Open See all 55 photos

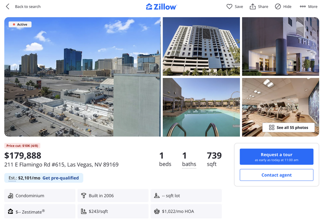point(288,128)
